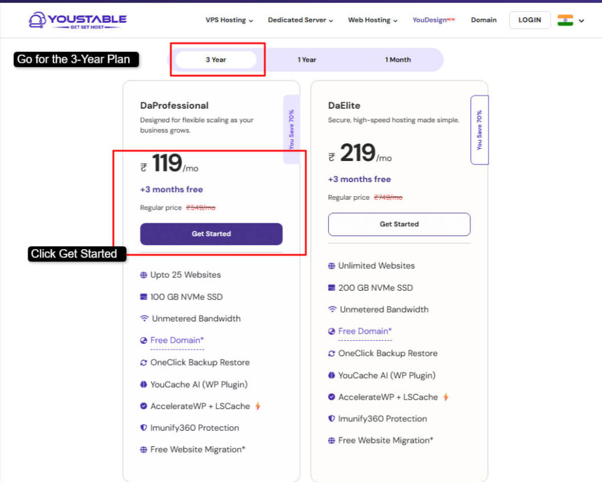Click Imunify360 shield icon in DaProfessional plan

(143, 428)
